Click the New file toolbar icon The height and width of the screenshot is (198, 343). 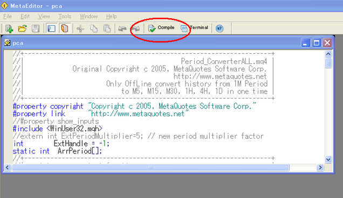[9, 29]
